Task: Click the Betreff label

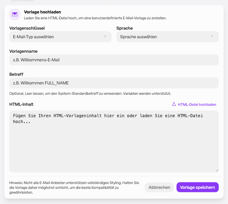Action: coord(16,74)
